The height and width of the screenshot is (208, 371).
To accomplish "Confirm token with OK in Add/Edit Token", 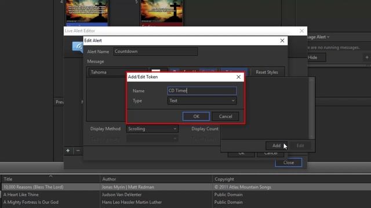I will (196, 116).
